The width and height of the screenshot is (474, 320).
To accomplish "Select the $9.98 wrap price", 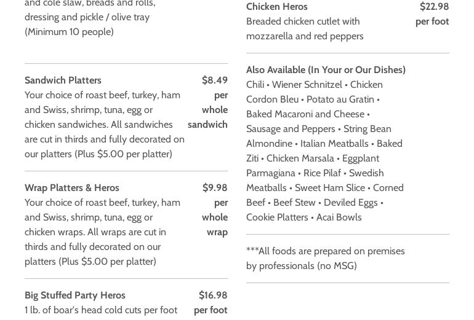I will click(x=214, y=188).
